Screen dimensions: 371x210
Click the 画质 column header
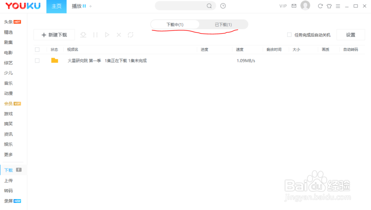(326, 50)
